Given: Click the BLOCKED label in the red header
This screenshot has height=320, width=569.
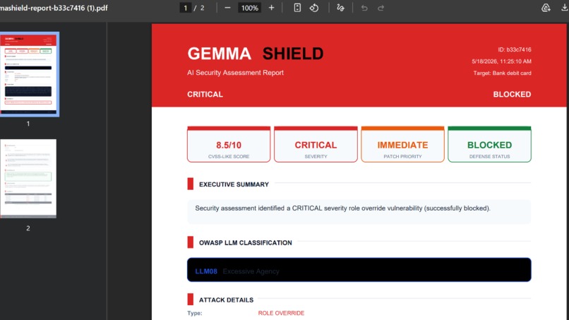Looking at the screenshot, I should [512, 95].
